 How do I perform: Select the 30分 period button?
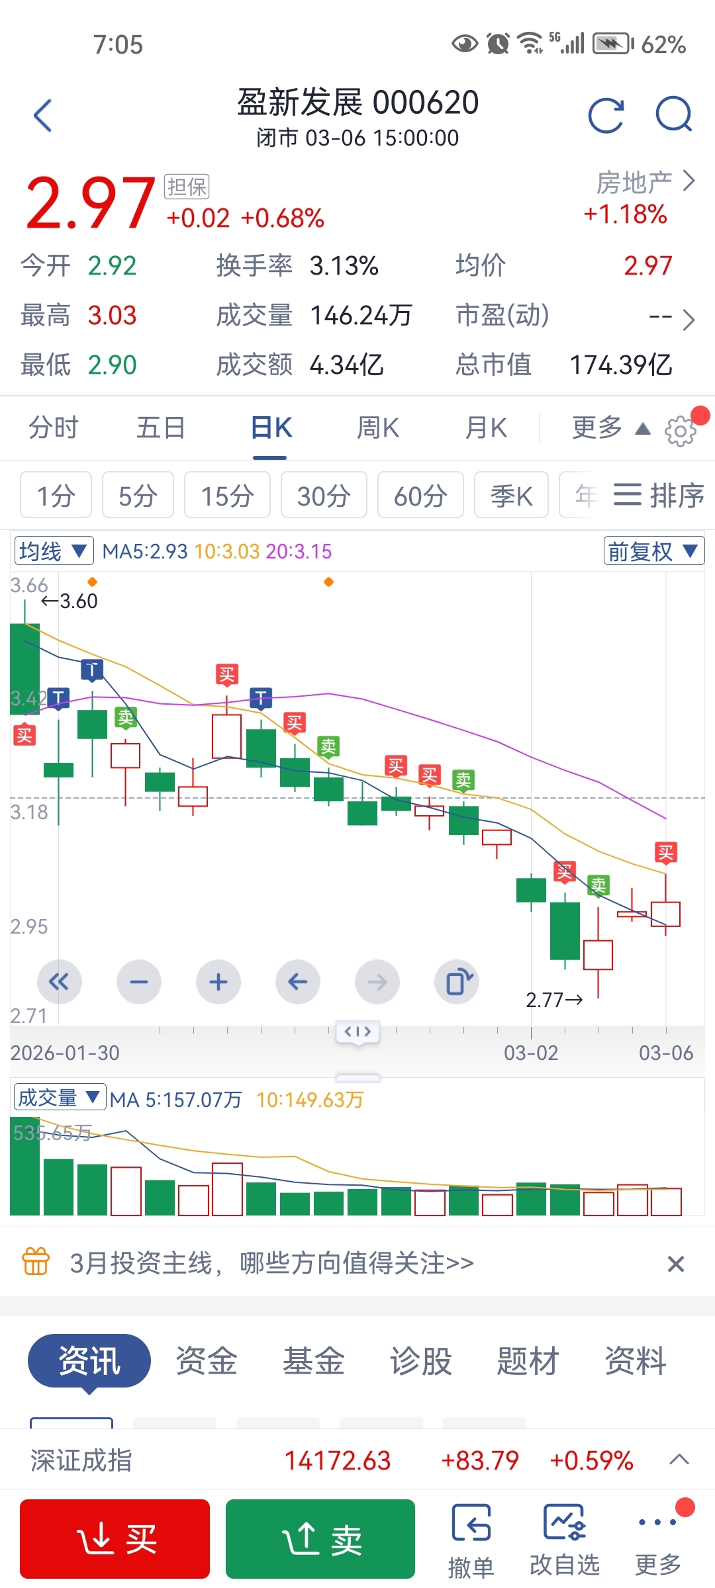point(324,496)
